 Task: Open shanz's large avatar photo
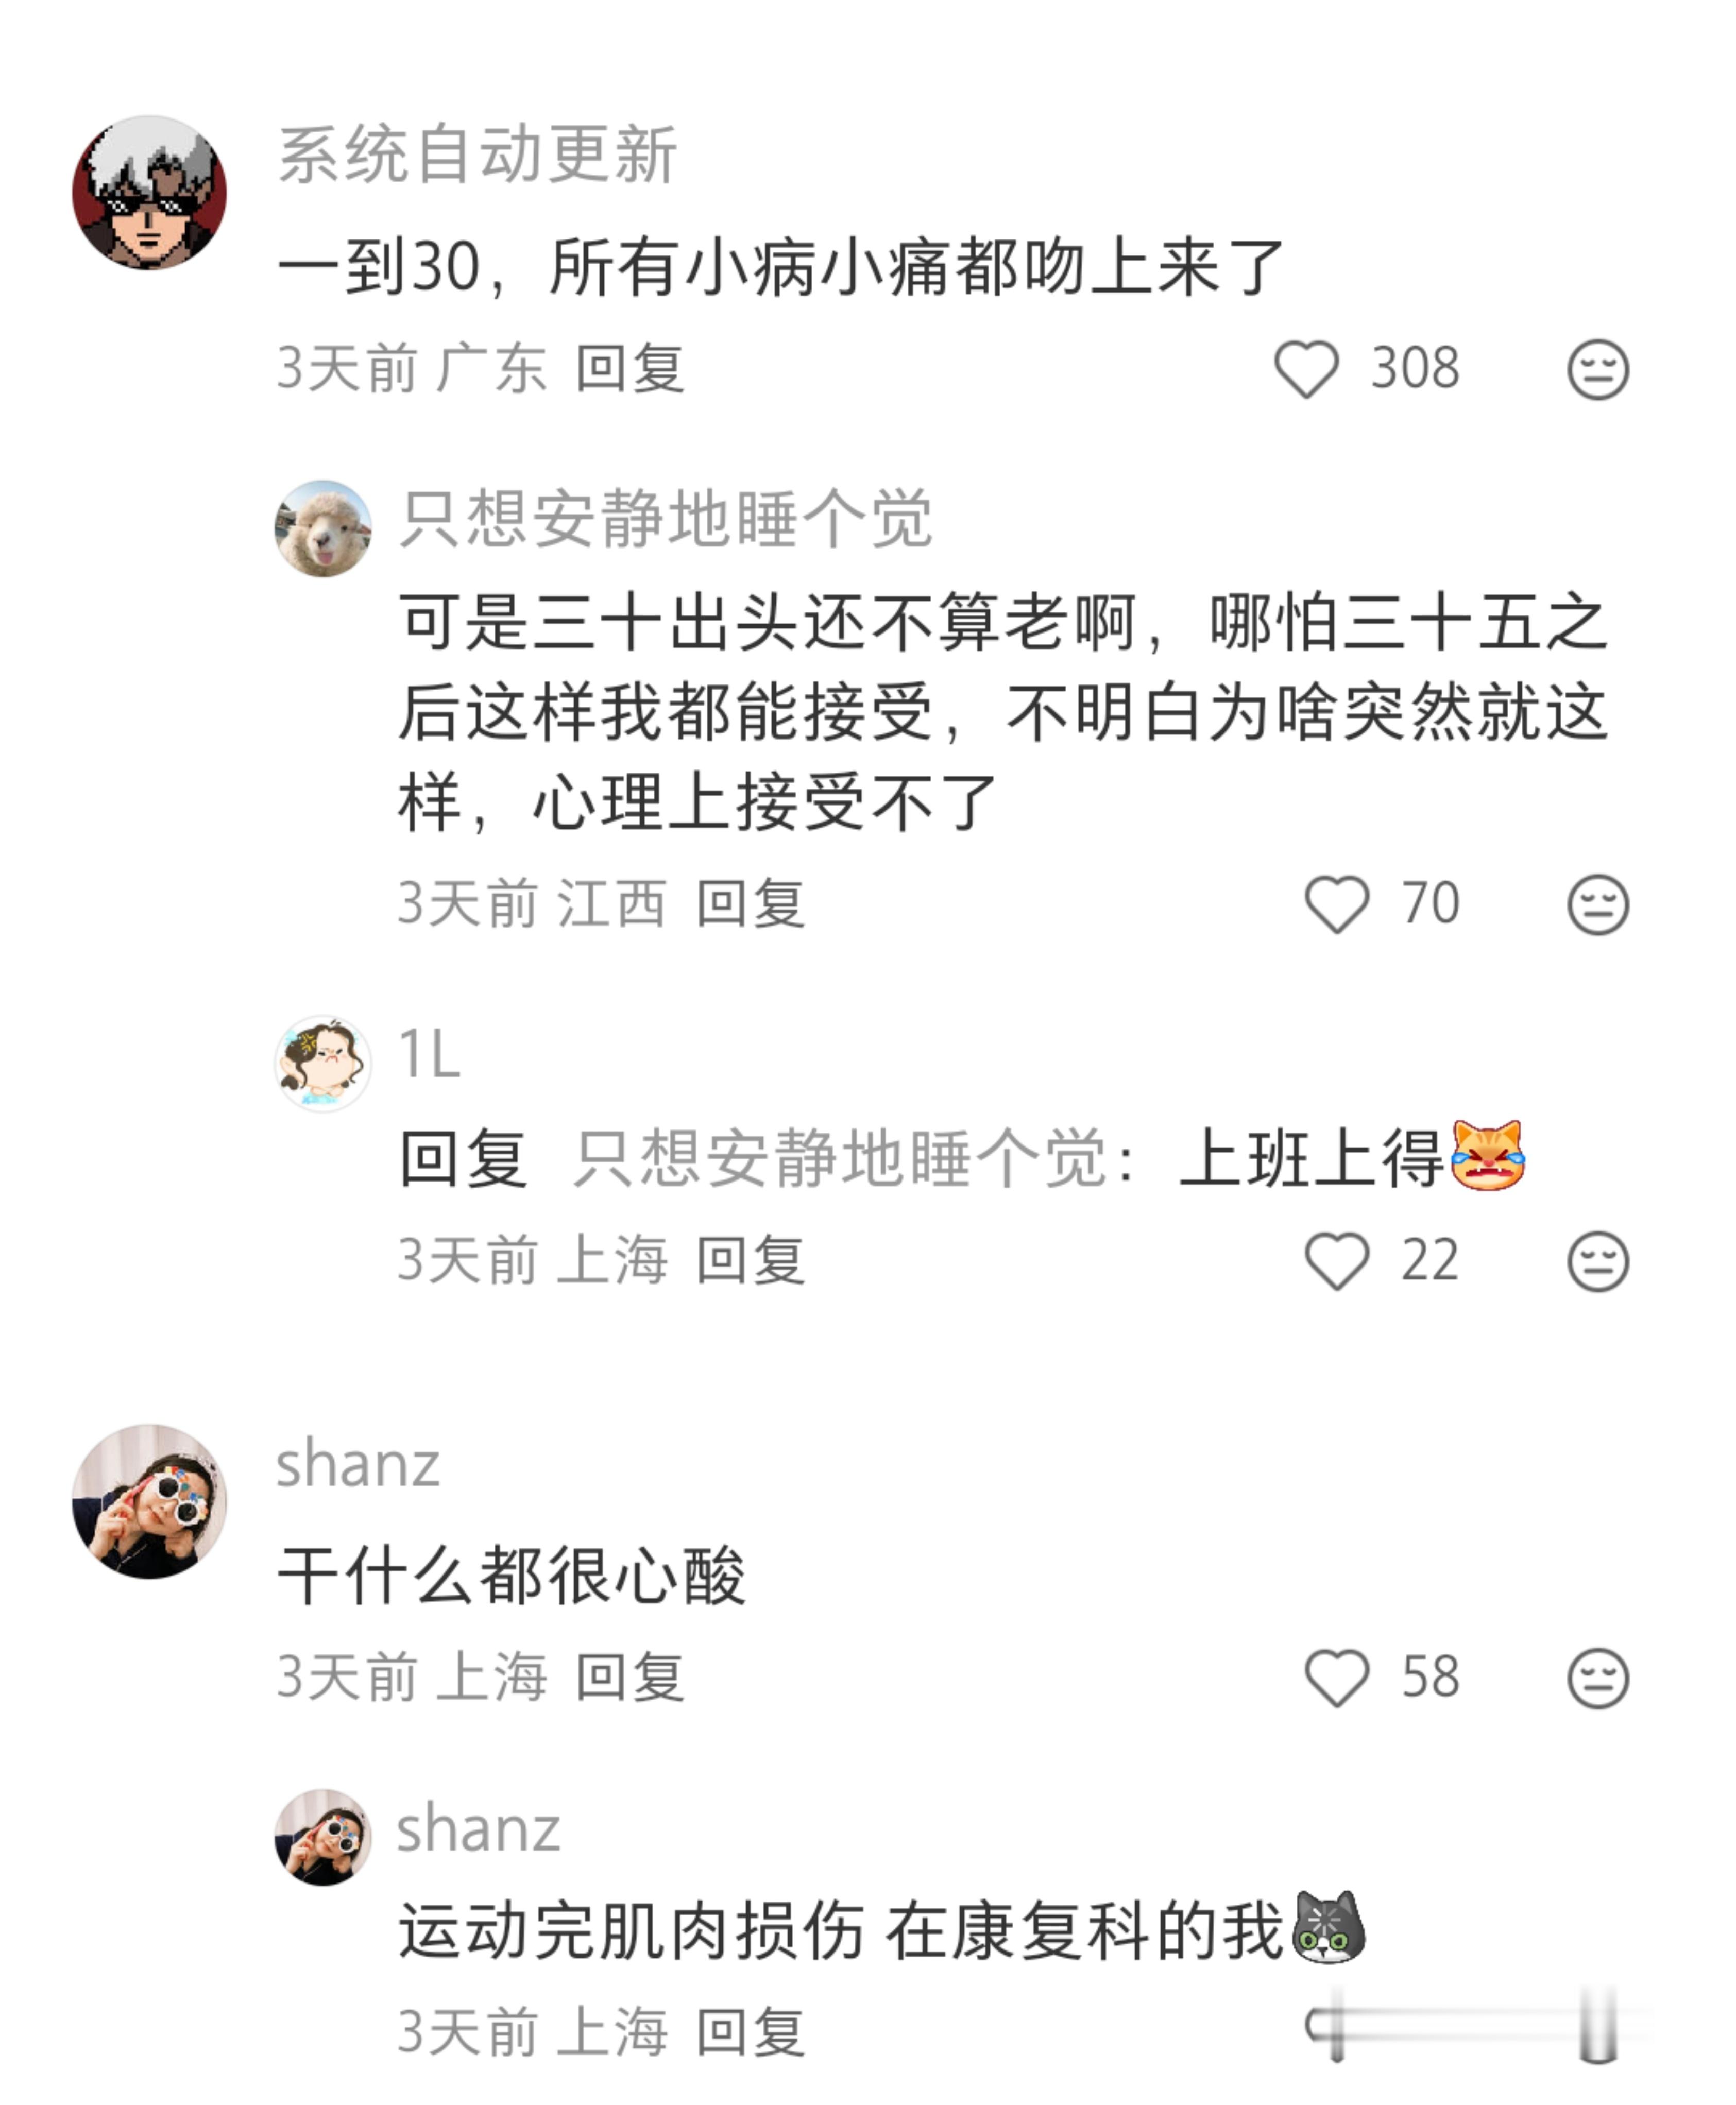pyautogui.click(x=150, y=1501)
